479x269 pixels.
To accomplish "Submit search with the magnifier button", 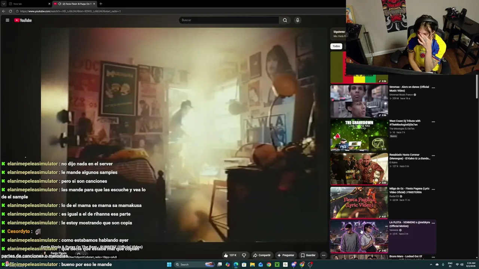I will point(285,20).
